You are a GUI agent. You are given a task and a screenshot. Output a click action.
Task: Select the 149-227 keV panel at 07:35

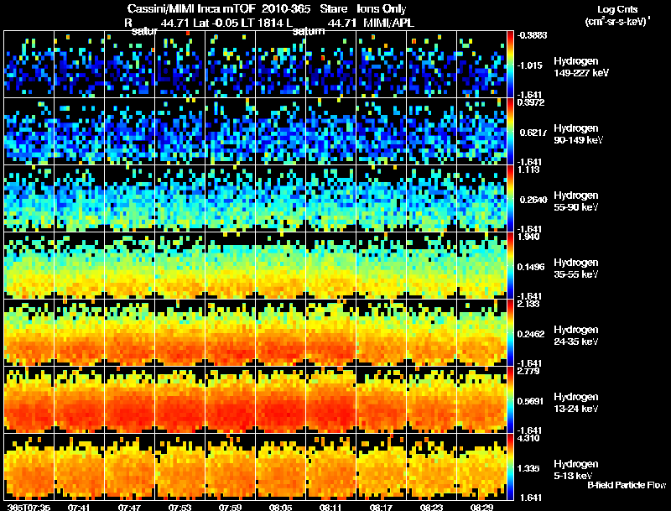29,64
